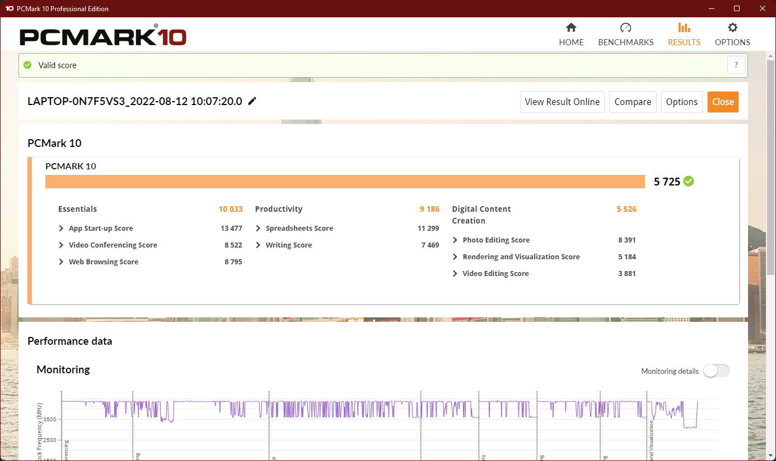This screenshot has height=461, width=776.
Task: Click the Home house icon
Action: pyautogui.click(x=571, y=27)
